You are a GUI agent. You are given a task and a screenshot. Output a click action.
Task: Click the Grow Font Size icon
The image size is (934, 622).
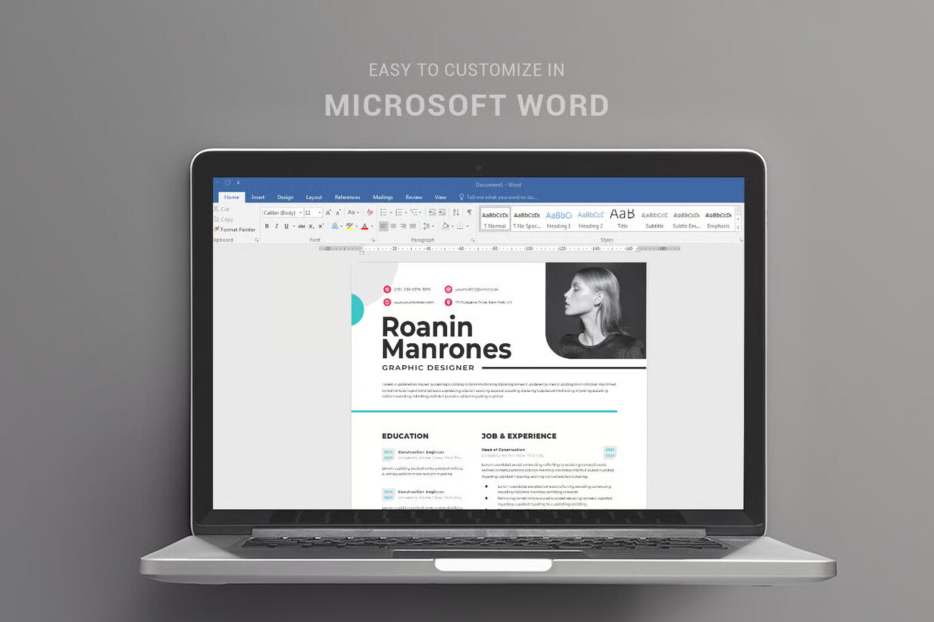tap(328, 213)
